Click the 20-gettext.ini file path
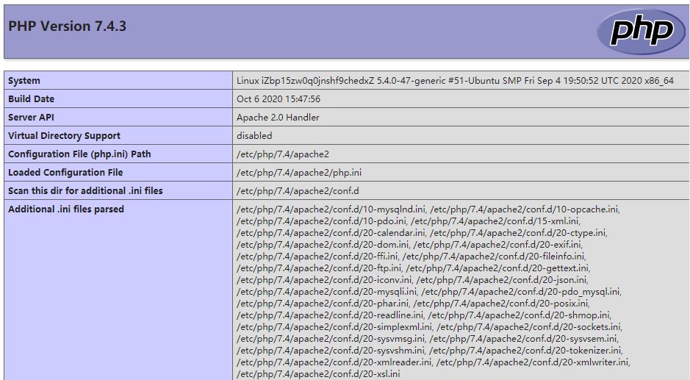Viewport: 690px width, 380px height. coord(497,268)
